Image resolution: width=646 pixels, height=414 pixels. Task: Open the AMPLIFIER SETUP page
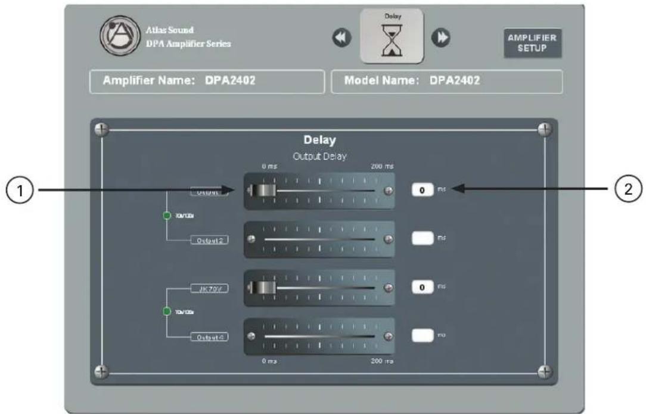coord(532,43)
